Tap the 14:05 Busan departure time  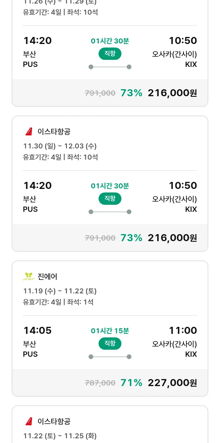point(38,330)
